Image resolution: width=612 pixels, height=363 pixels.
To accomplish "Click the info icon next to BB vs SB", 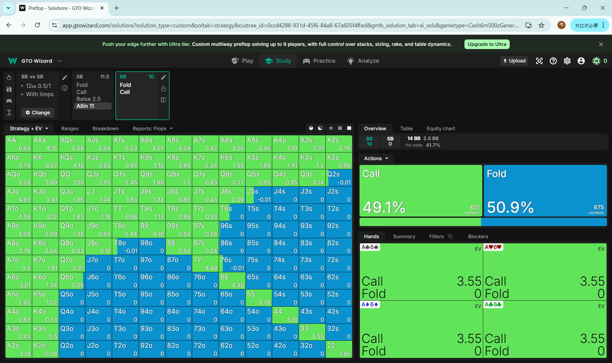I will (65, 88).
